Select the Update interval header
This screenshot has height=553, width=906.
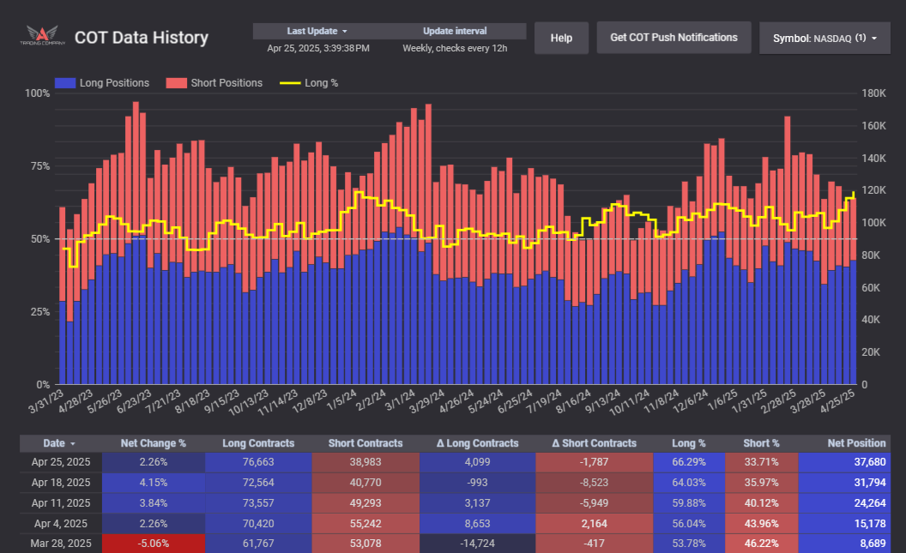coord(455,31)
